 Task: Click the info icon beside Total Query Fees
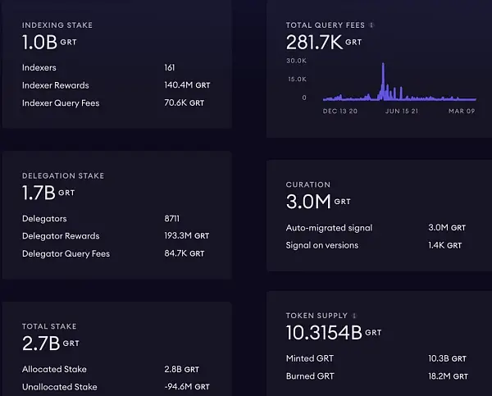click(x=372, y=25)
